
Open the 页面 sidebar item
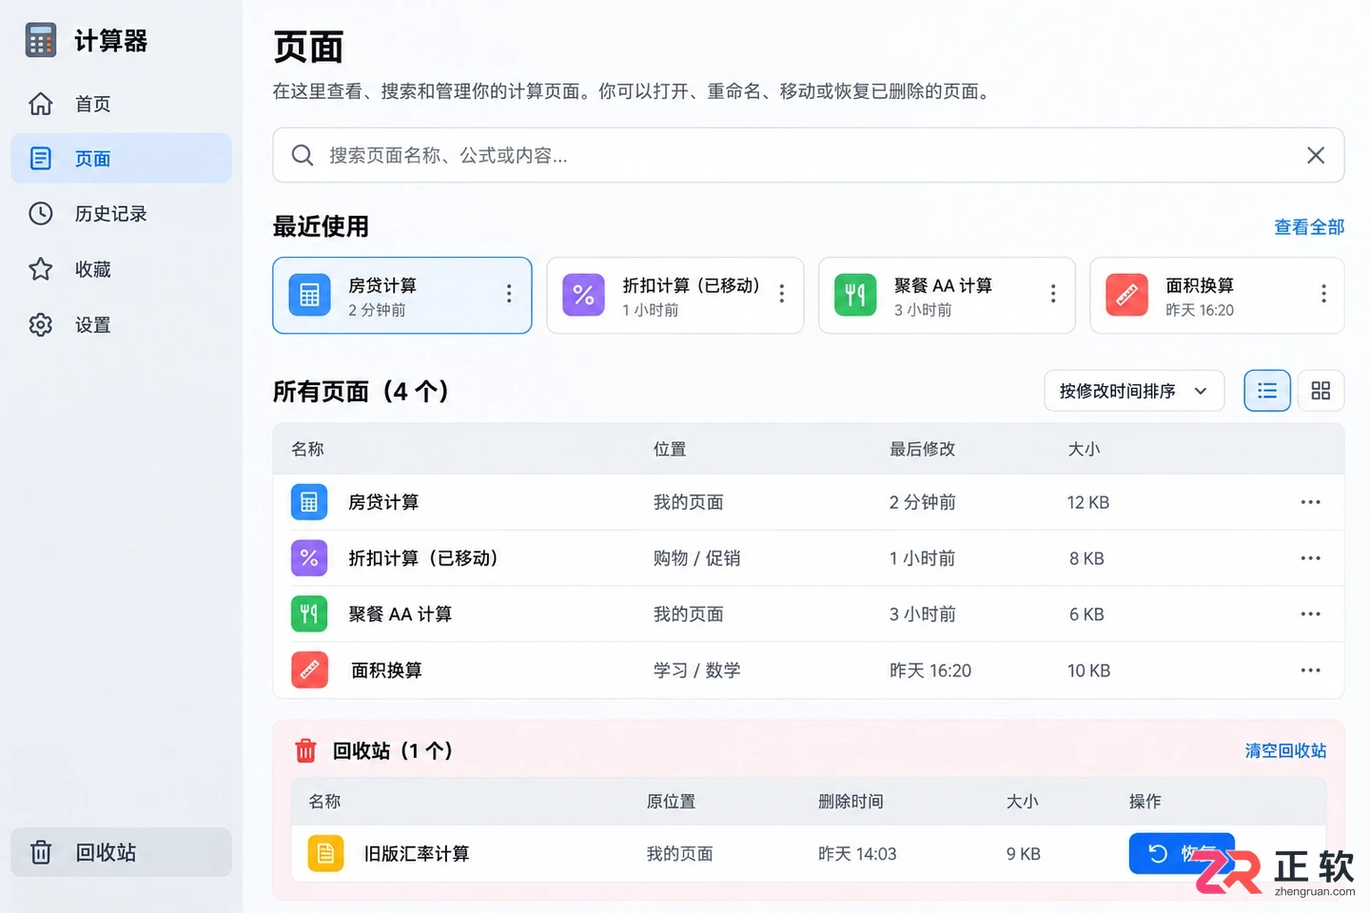click(x=121, y=158)
